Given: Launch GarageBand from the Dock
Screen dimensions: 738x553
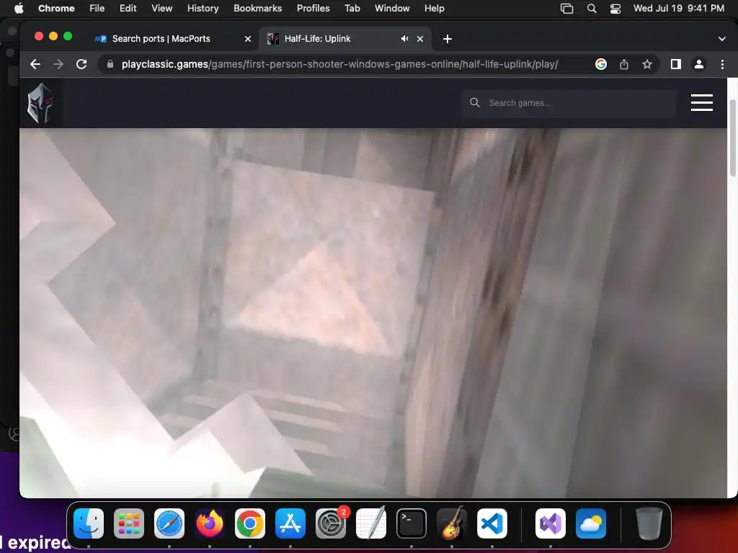Looking at the screenshot, I should 452,523.
